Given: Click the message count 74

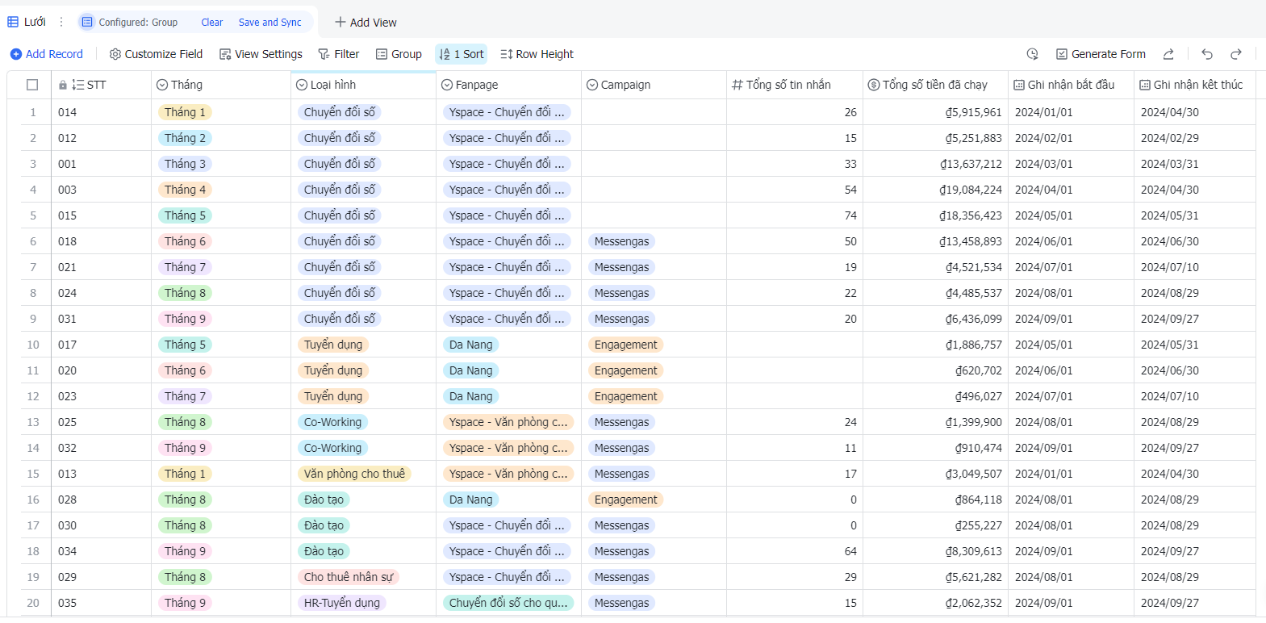Looking at the screenshot, I should tap(850, 215).
